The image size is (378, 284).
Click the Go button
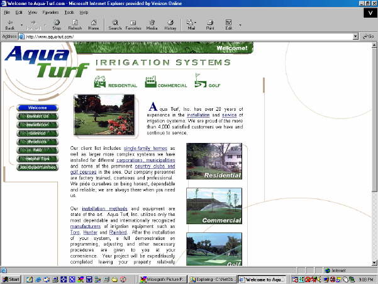click(x=369, y=37)
